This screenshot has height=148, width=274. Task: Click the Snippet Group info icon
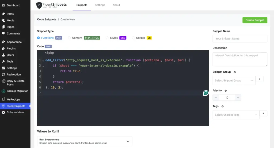tap(235, 72)
